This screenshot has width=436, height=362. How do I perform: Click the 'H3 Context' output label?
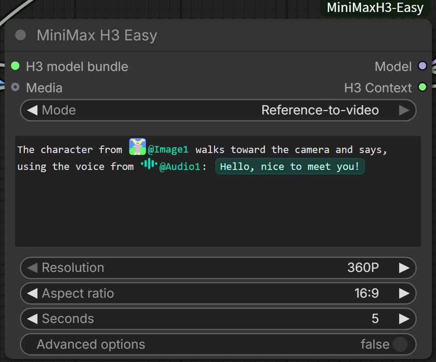pyautogui.click(x=378, y=88)
